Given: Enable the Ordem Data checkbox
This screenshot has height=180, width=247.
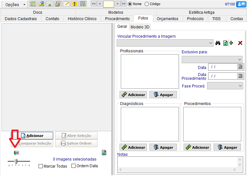Looking at the screenshot, I should point(74,166).
